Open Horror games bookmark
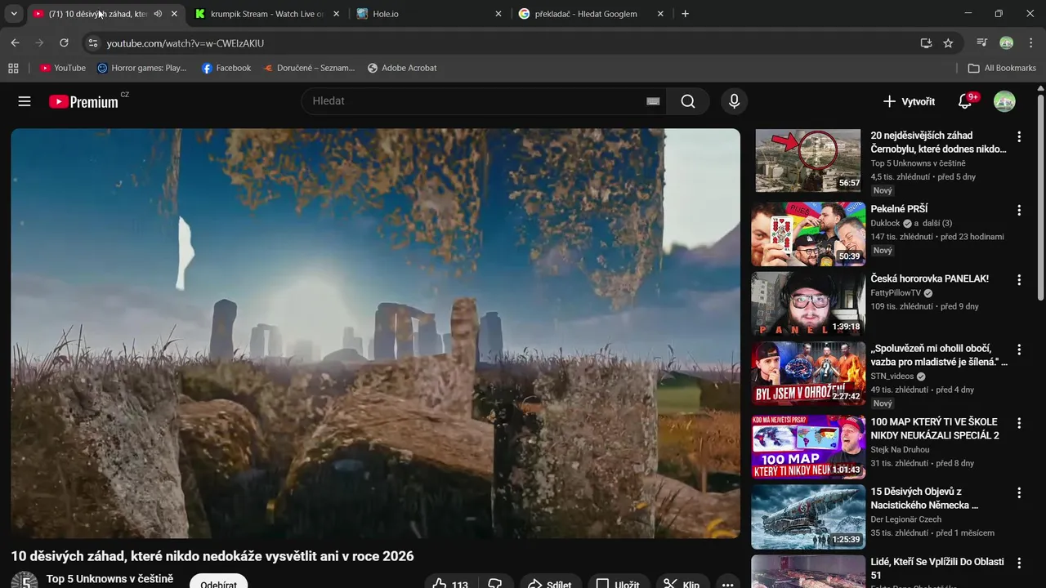1046x588 pixels. pyautogui.click(x=141, y=68)
